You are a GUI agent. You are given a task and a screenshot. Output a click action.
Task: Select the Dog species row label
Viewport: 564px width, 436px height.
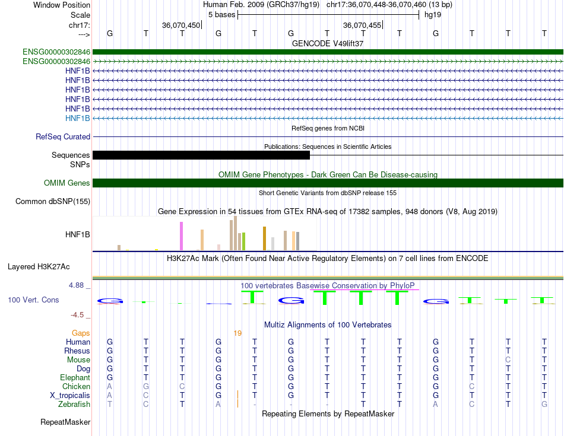(83, 369)
